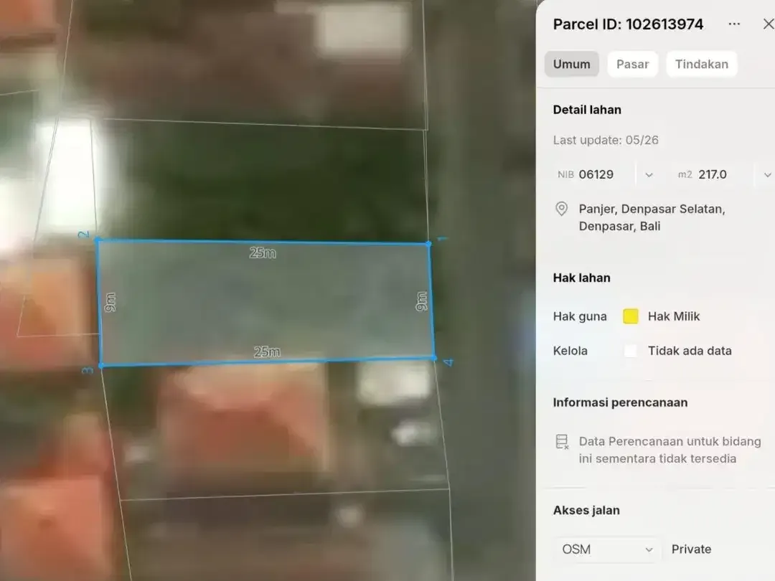
Task: Click the Hak Milik label
Action: [x=674, y=316]
